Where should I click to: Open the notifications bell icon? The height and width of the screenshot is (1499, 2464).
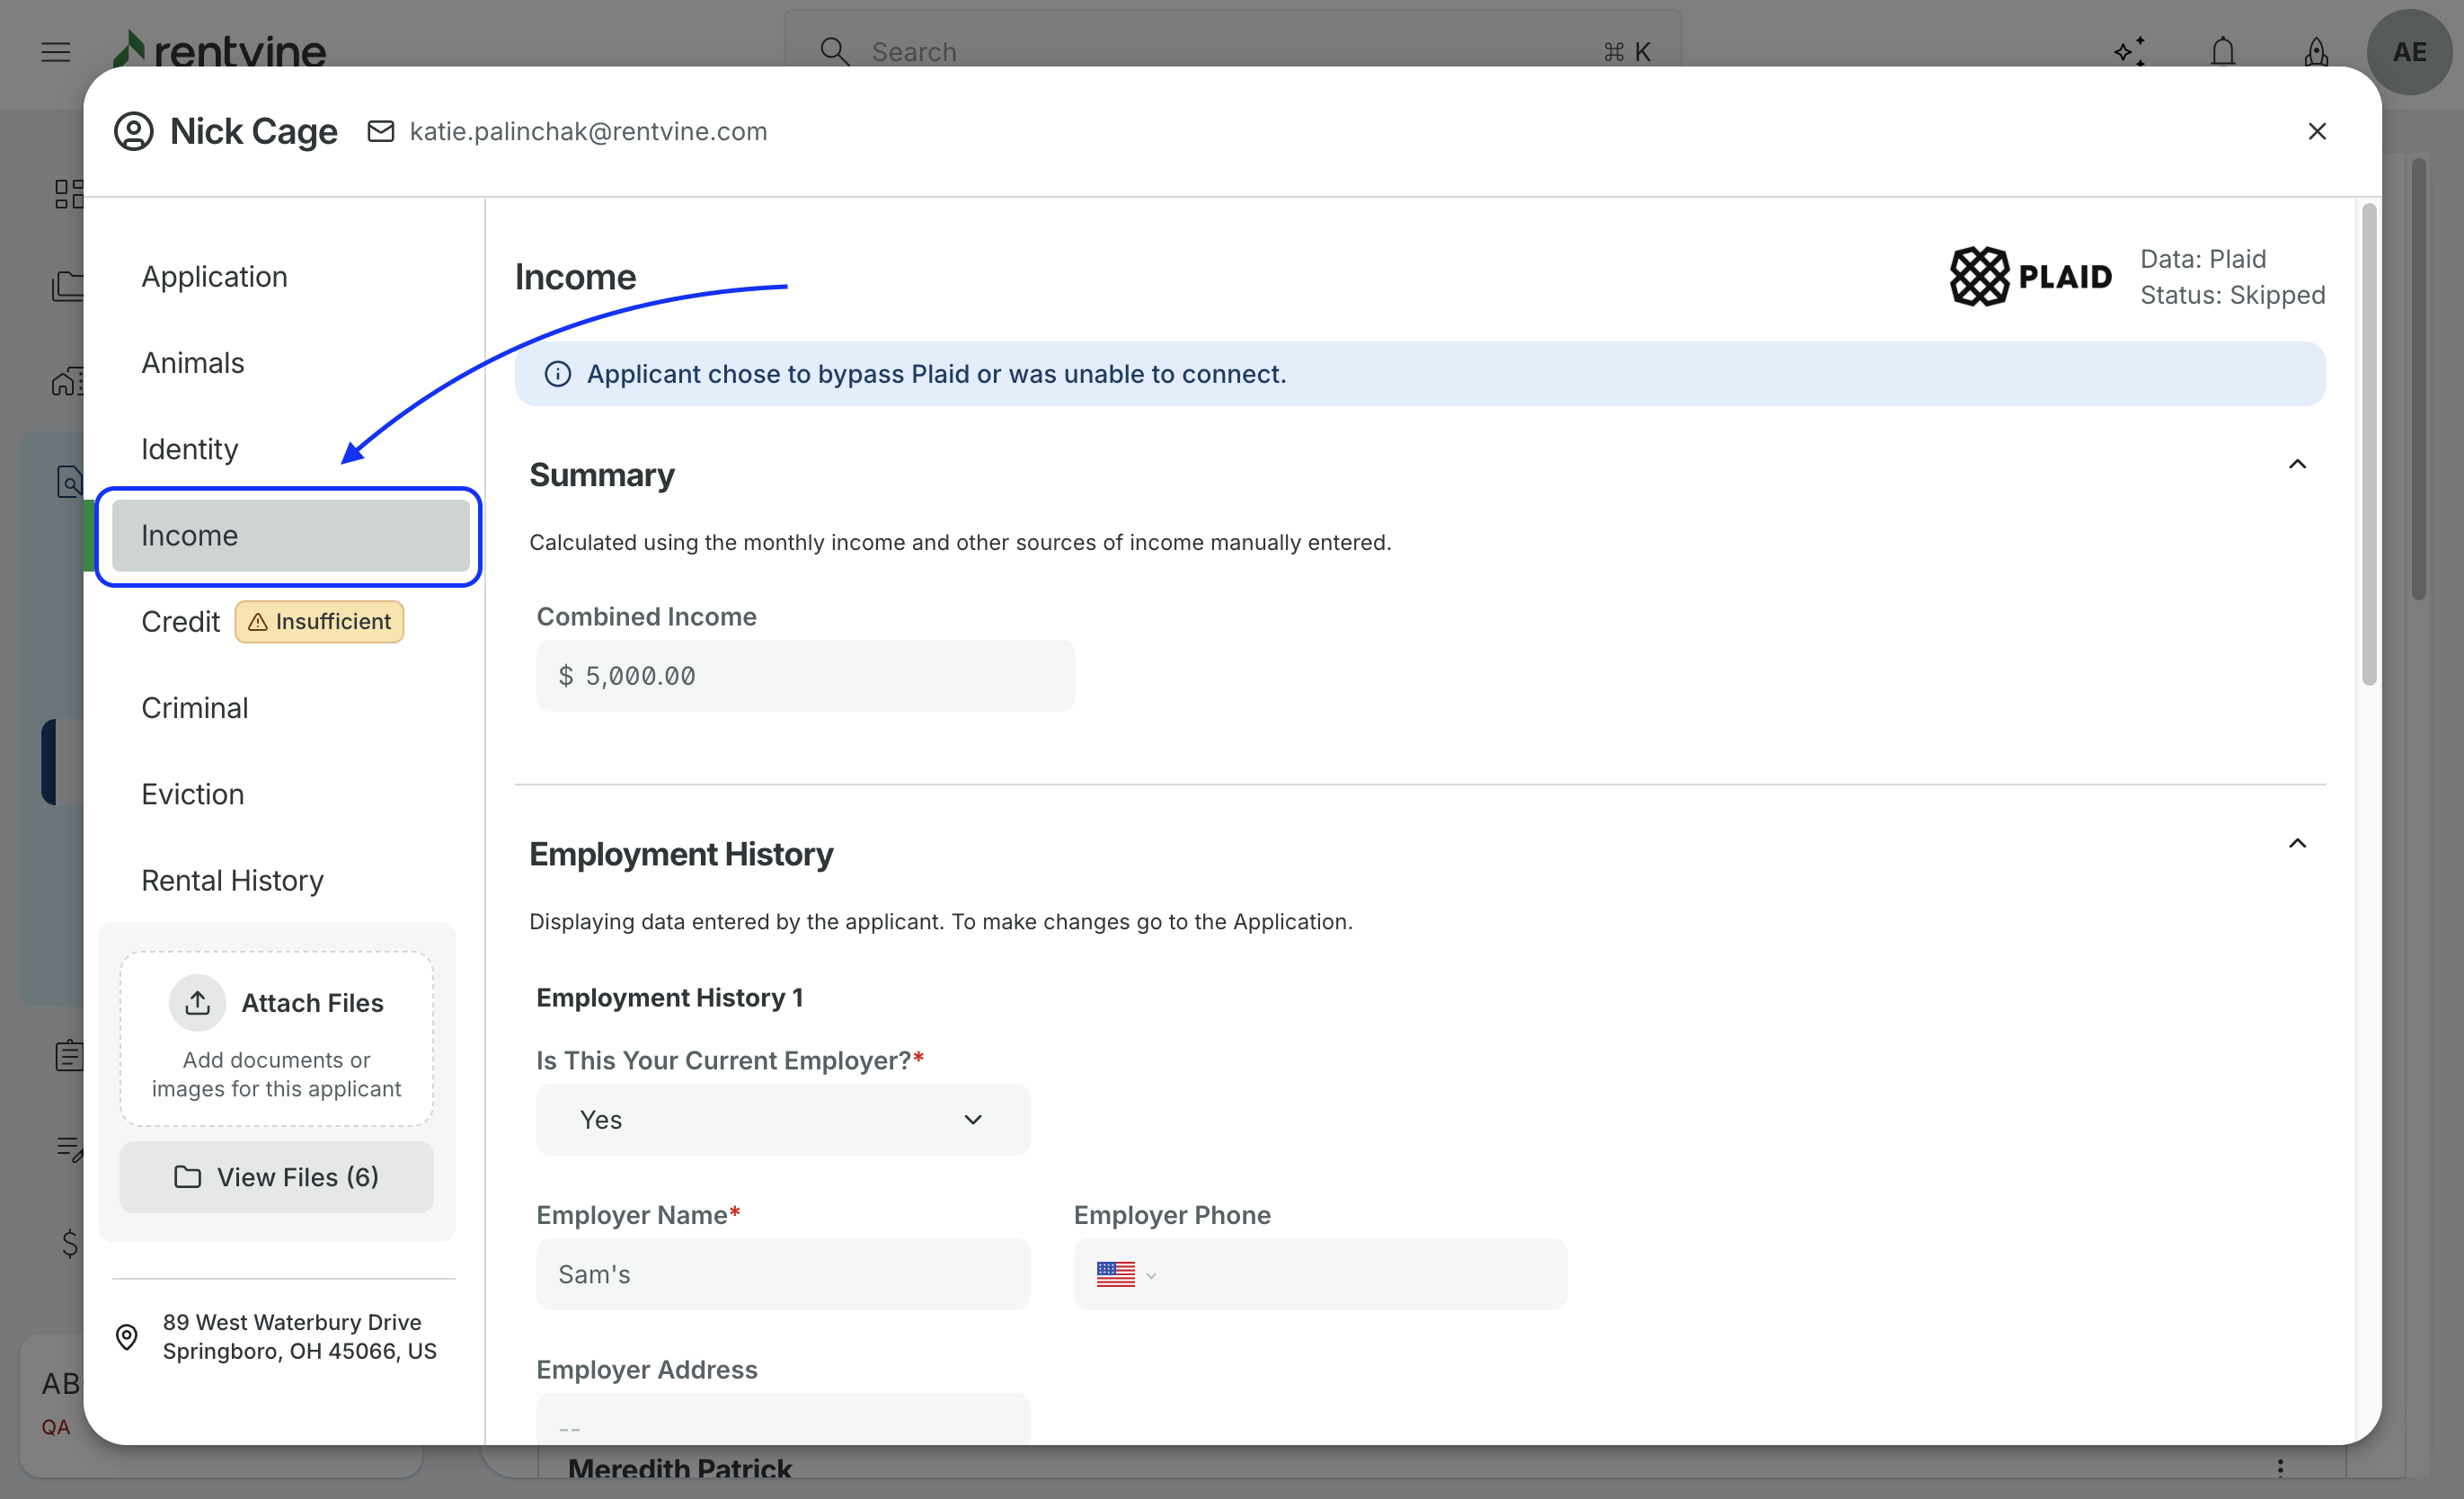[x=2222, y=52]
